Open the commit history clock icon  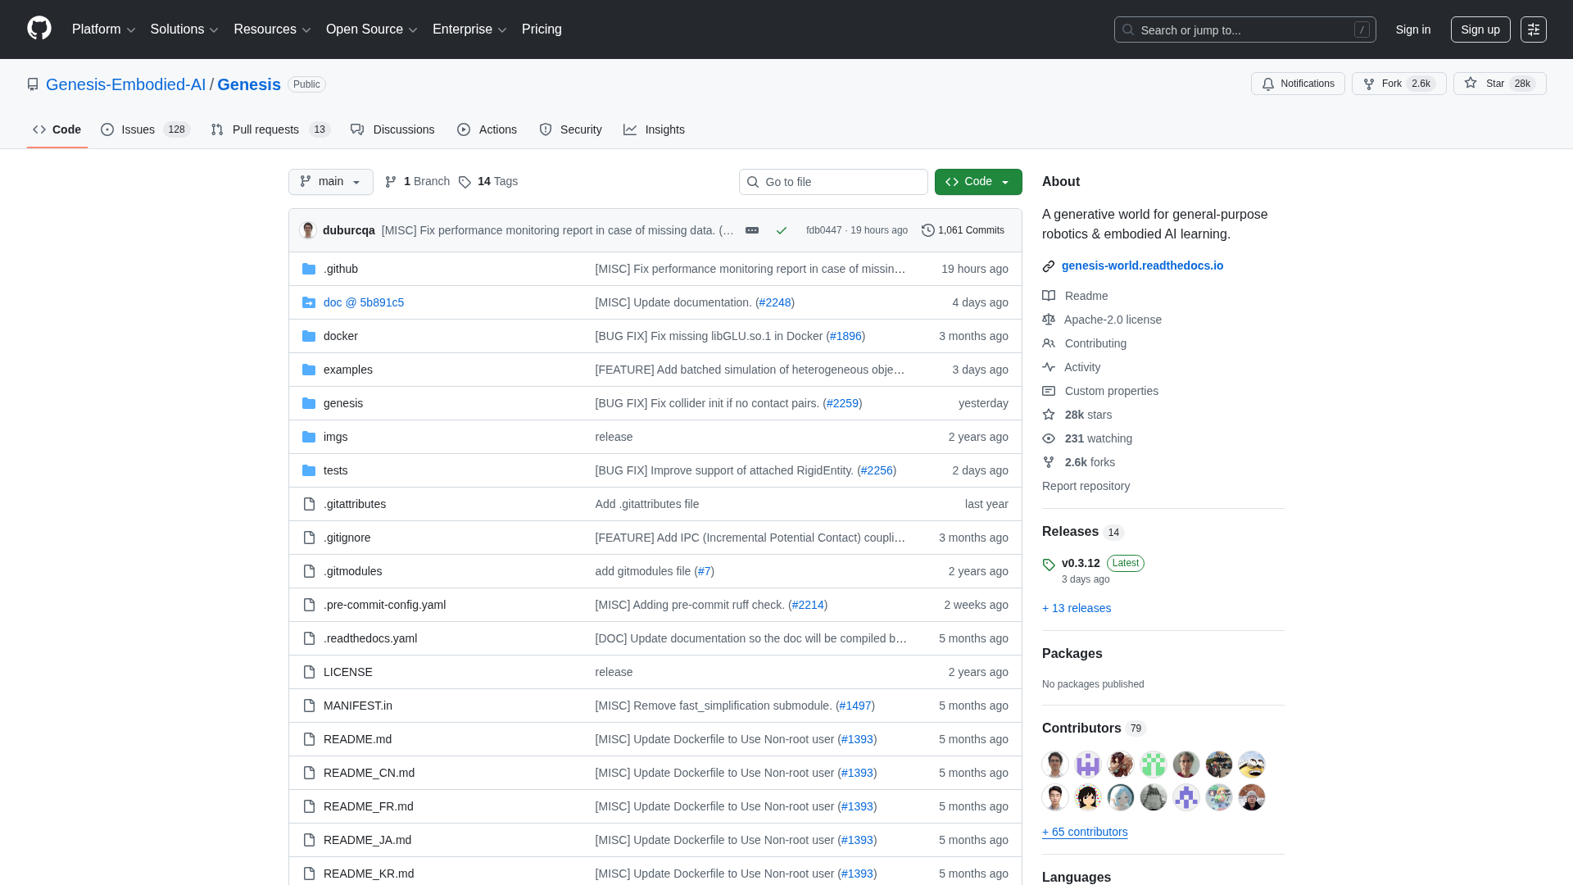coord(927,230)
